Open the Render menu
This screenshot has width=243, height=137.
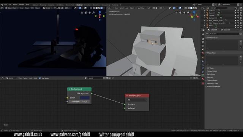coord(15,5)
